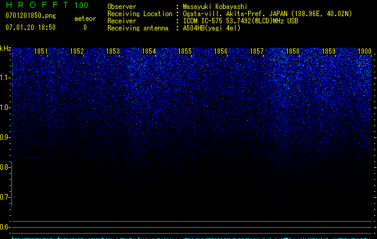Click the 1853 time marker
The height and width of the screenshot is (239, 377).
tap(113, 51)
